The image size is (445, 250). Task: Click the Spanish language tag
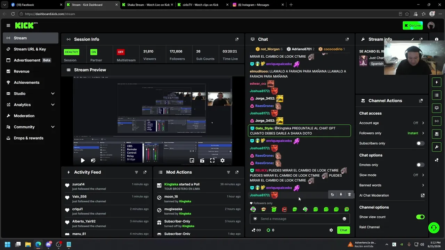(x=377, y=64)
